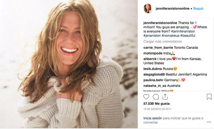The height and width of the screenshot is (129, 214).
Task: Like the post with the heart icon
Action: click(x=146, y=96)
